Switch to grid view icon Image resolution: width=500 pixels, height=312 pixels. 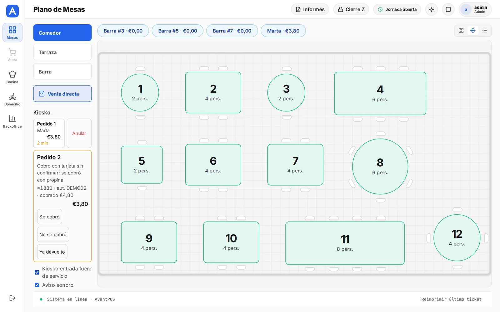[x=461, y=31]
